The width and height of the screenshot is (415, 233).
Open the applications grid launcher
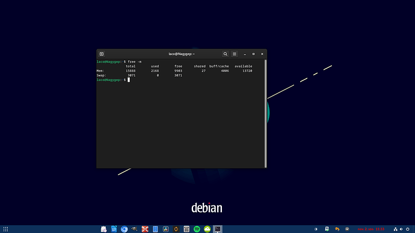[5, 229]
